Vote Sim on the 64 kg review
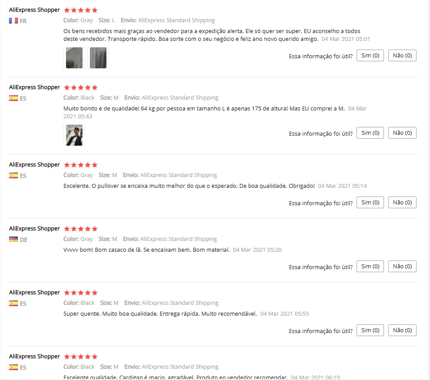 pyautogui.click(x=370, y=133)
